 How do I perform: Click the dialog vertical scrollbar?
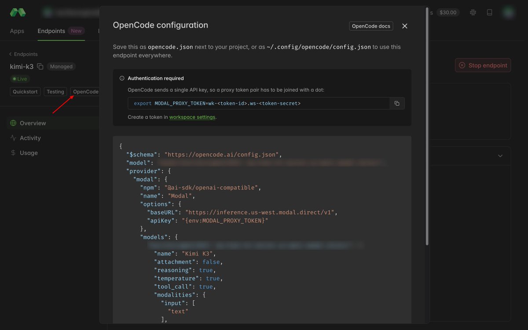pos(427,126)
